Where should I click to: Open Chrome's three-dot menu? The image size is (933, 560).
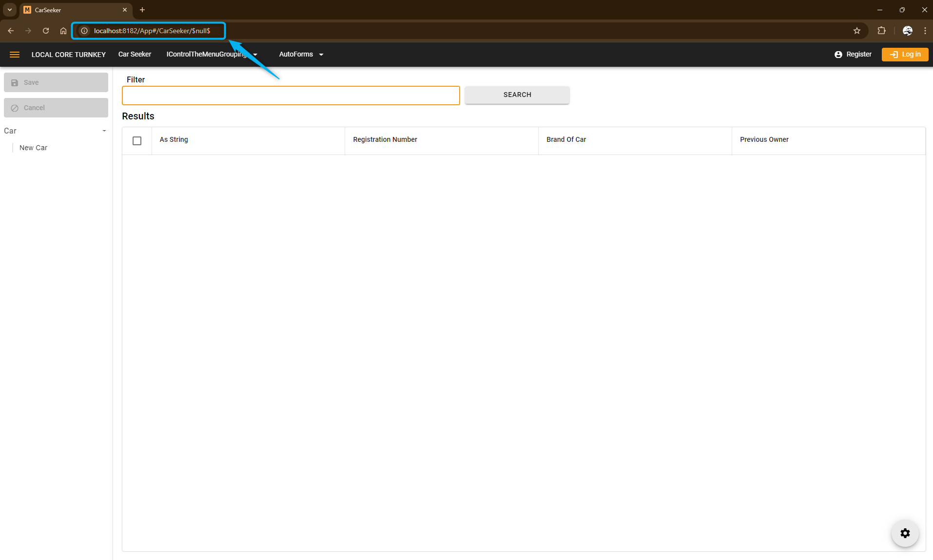pos(925,31)
